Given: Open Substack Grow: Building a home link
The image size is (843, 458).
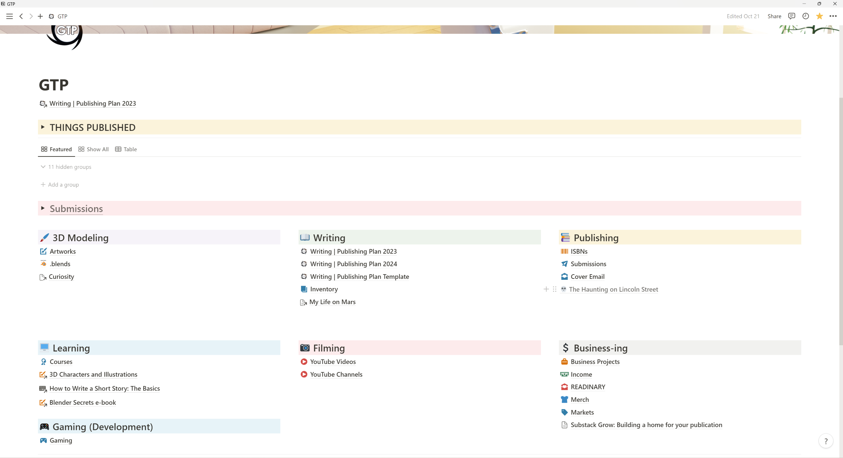Looking at the screenshot, I should (646, 425).
